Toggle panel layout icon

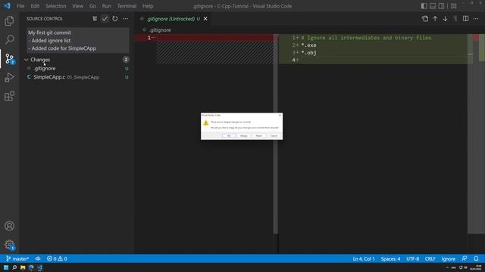click(x=433, y=6)
